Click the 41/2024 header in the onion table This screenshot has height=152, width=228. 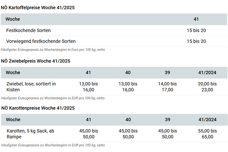pos(207,73)
